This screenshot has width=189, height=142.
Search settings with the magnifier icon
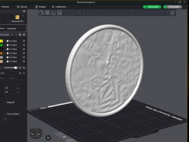pos(24,73)
